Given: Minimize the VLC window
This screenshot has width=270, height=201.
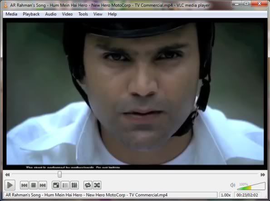Looking at the screenshot, I should coord(237,4).
